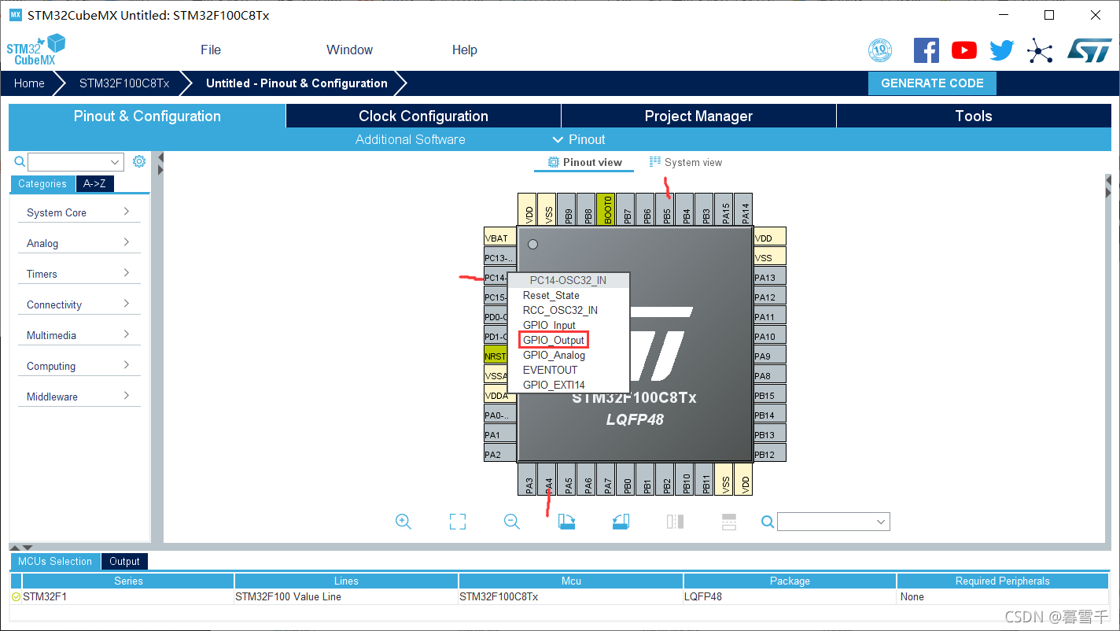Fit the chip view to the screen

point(458,522)
